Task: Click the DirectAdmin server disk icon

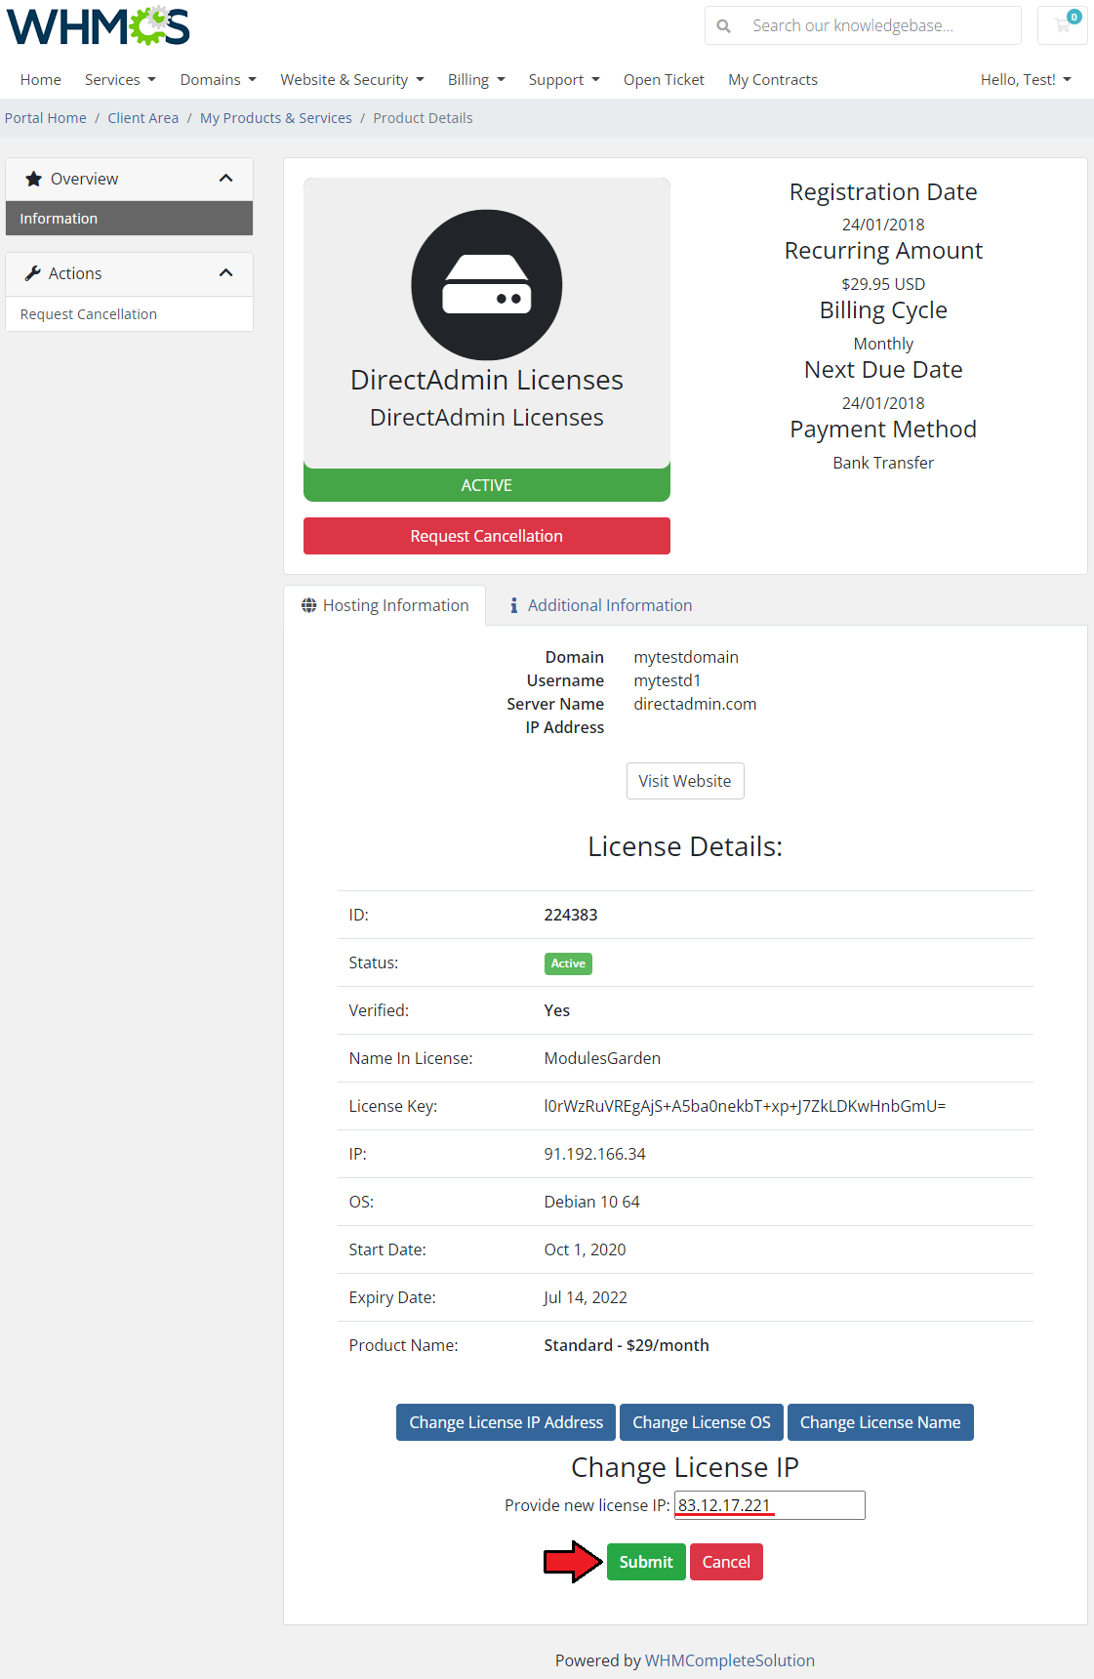Action: [487, 285]
